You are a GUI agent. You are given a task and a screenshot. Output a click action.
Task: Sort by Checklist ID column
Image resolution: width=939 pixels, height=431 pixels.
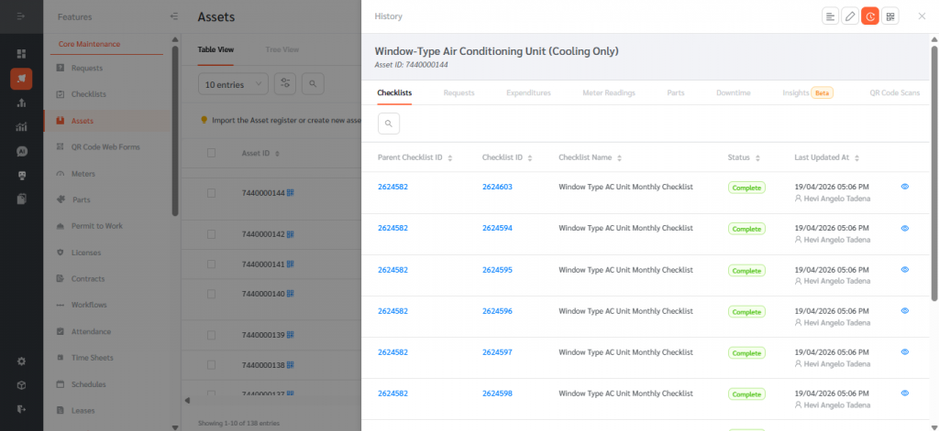point(529,158)
